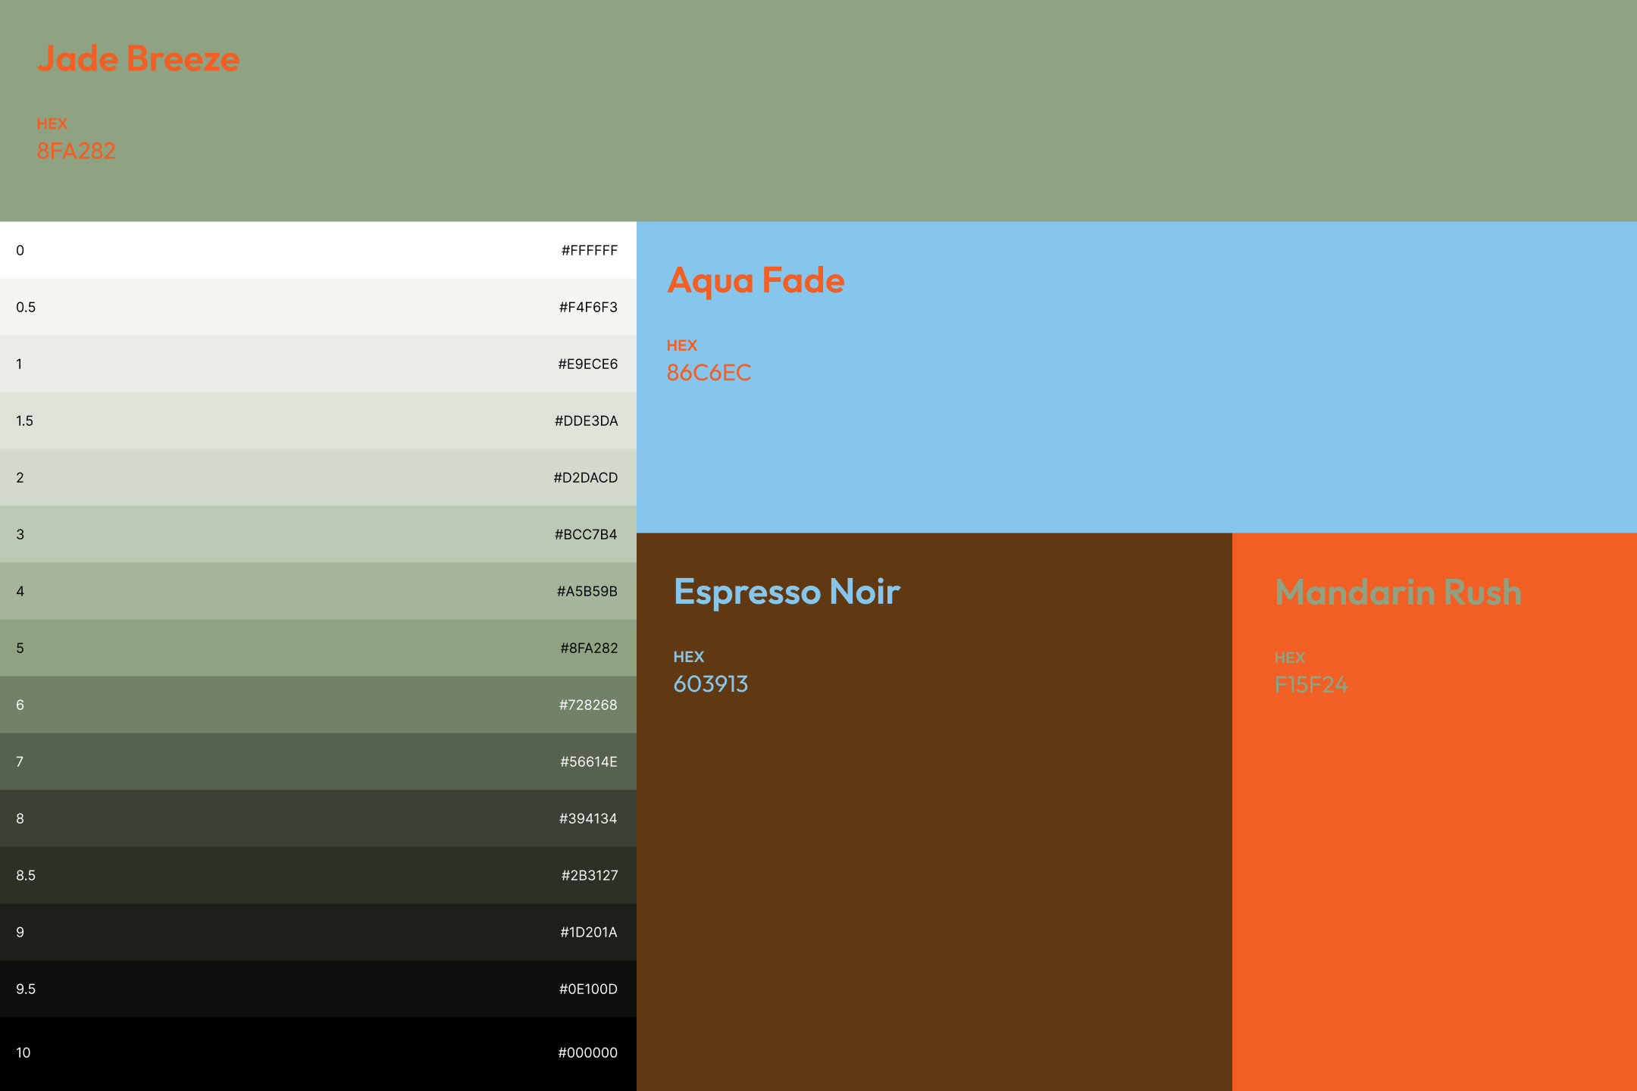Select the #000000 black row labeled 10

click(318, 1053)
